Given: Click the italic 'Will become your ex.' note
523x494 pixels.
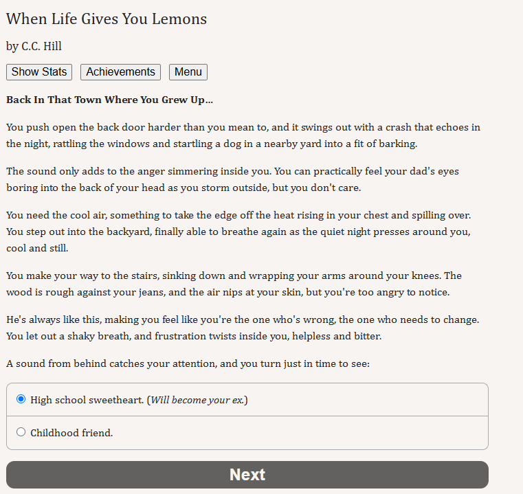Looking at the screenshot, I should [x=197, y=400].
